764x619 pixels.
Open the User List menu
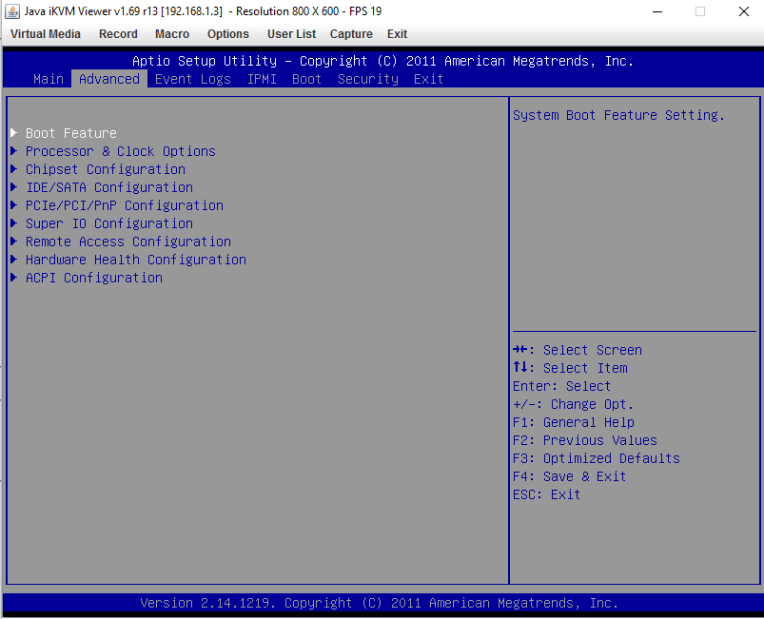click(x=291, y=34)
